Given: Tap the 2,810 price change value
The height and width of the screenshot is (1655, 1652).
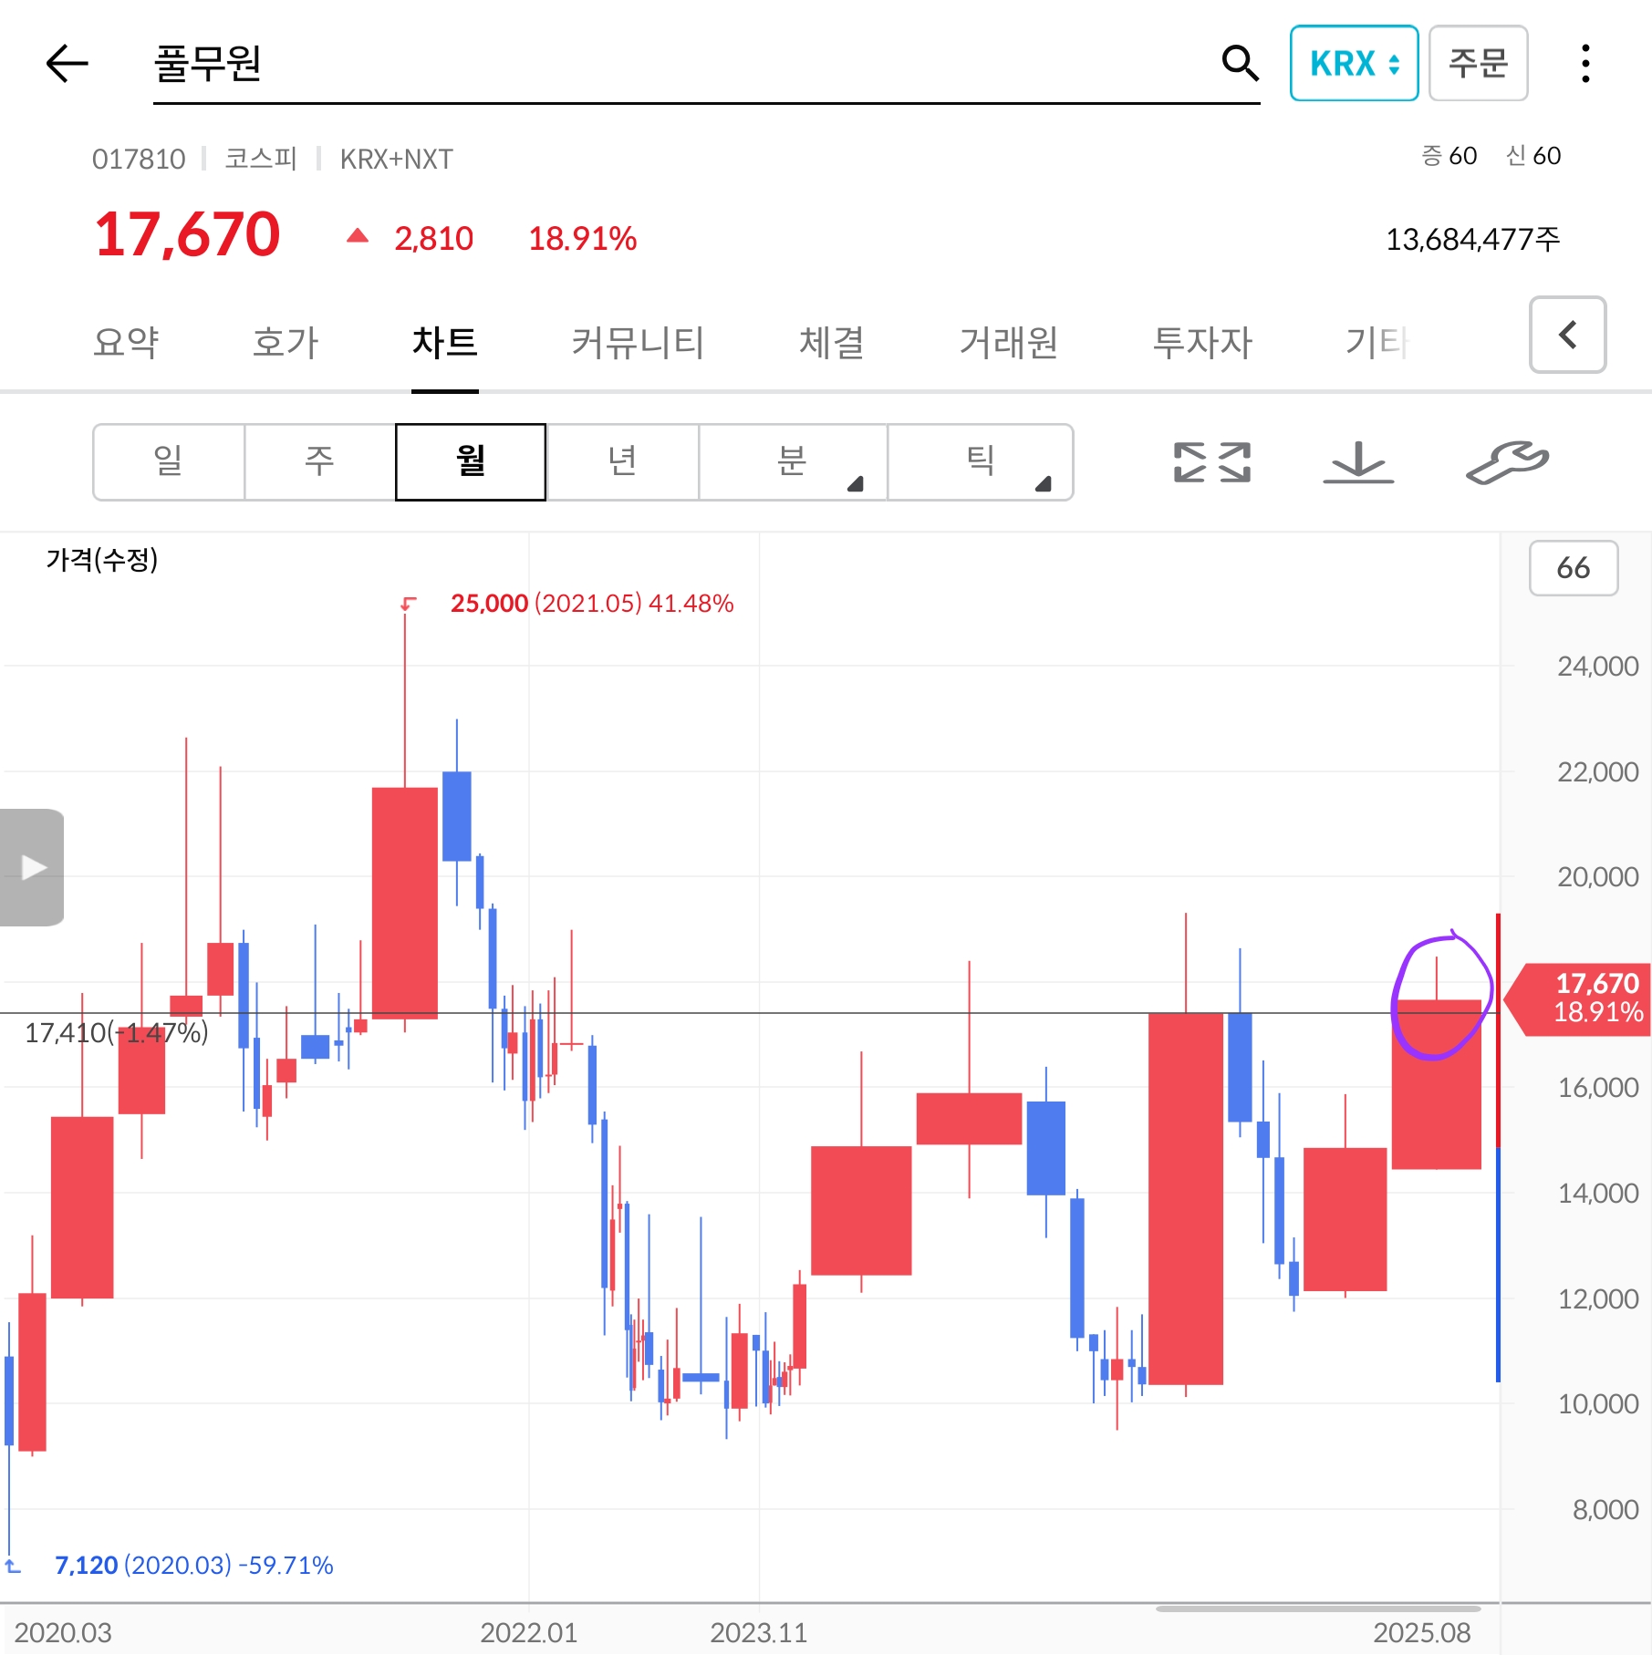Looking at the screenshot, I should click(x=434, y=239).
